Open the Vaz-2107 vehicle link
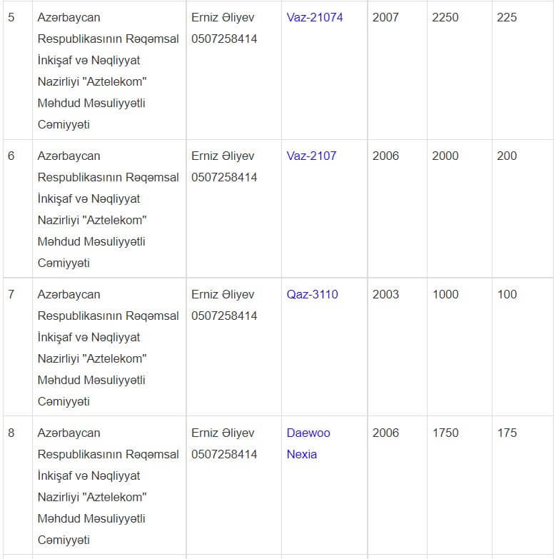This screenshot has height=559, width=556. click(311, 156)
